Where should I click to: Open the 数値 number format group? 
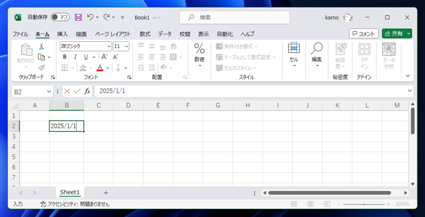200,55
